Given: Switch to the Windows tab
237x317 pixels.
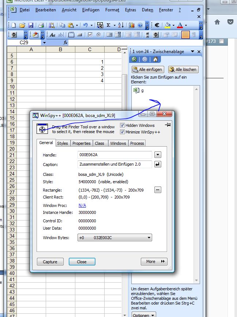Looking at the screenshot, I should [118, 143].
